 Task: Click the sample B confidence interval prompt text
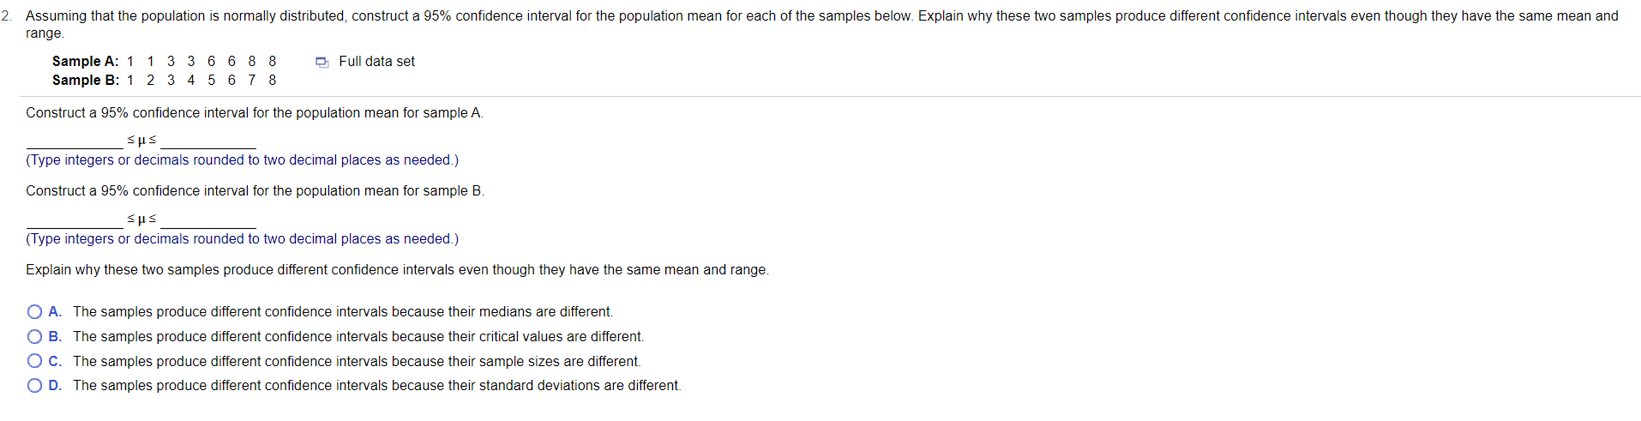coord(255,191)
